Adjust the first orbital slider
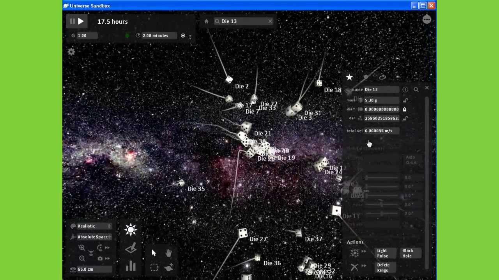This screenshot has height=280, width=499. coord(382,178)
